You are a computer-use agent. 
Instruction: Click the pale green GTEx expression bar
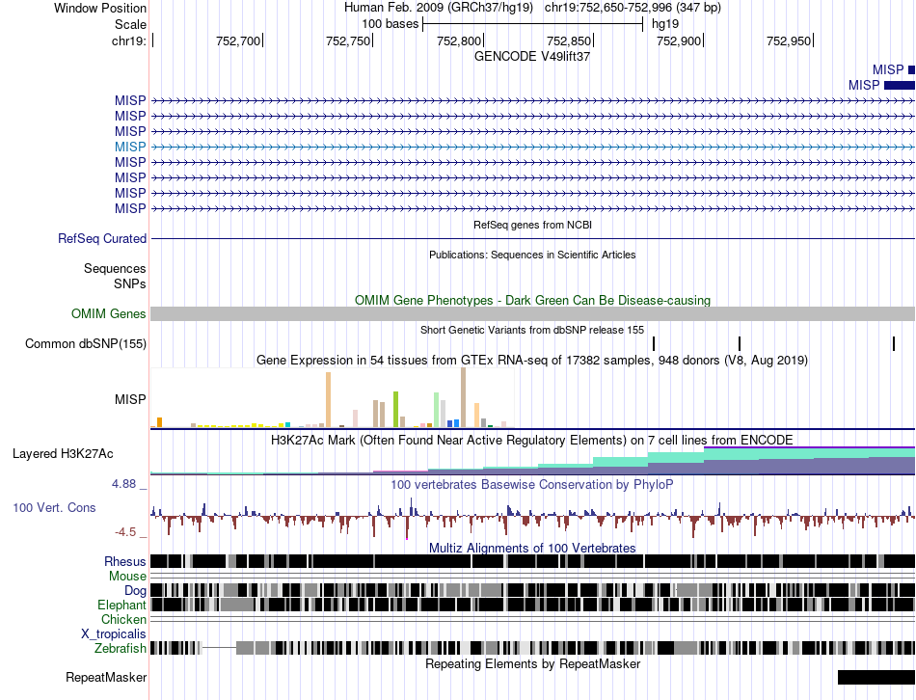[437, 410]
